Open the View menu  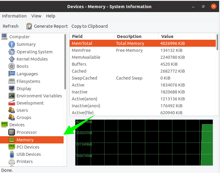(36, 16)
